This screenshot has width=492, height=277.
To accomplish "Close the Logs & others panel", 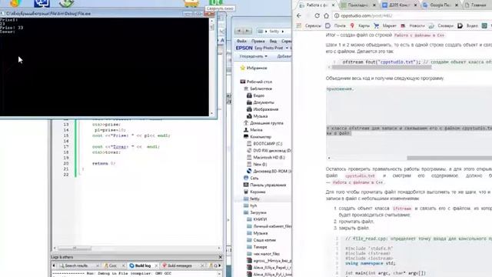I will 221,257.
